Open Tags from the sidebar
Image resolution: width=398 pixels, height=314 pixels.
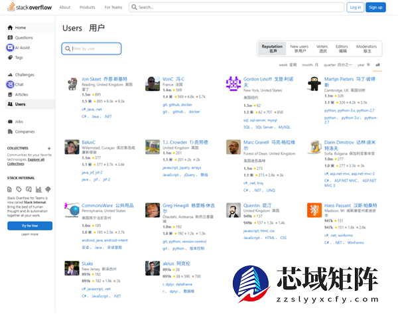[30, 57]
